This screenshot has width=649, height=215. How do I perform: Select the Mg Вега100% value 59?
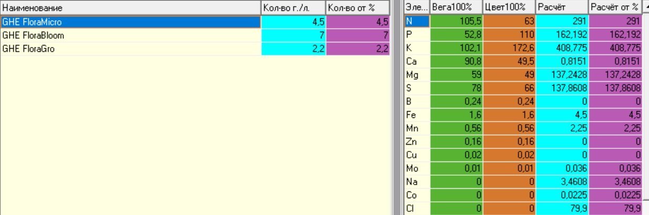(x=457, y=75)
